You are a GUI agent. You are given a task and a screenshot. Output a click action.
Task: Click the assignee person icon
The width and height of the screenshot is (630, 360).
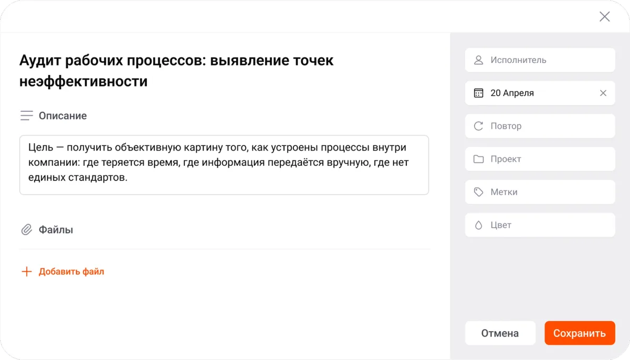point(478,60)
